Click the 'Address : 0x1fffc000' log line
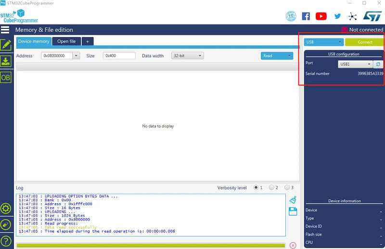 (55, 204)
